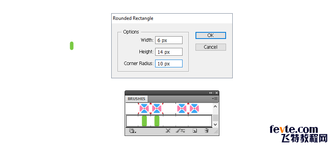This screenshot has height=148, width=333.
Task: Click the brushes list scroll up arrow
Action: point(215,107)
